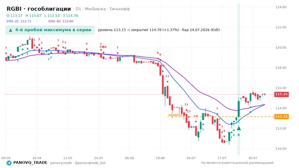Click the 114.00 price axis label
The height and width of the screenshot is (168, 299).
281,108
